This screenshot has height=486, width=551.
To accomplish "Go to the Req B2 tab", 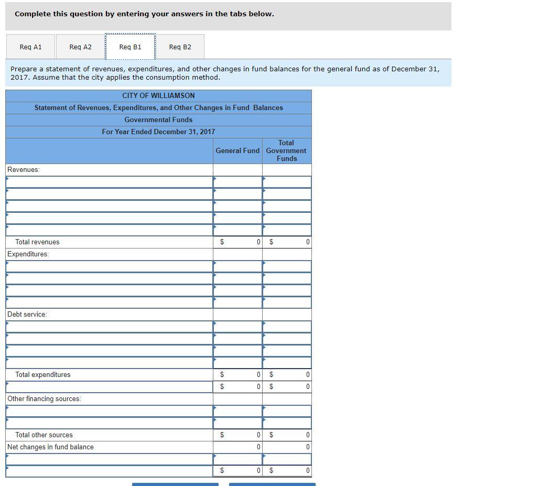I will [180, 47].
